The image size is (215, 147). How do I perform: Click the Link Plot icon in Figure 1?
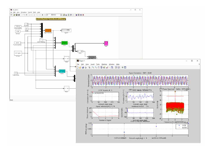[x=112, y=67]
